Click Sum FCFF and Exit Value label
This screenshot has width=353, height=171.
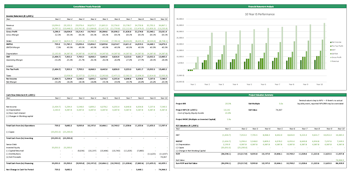click(x=186, y=164)
